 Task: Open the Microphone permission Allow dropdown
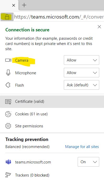point(82,73)
